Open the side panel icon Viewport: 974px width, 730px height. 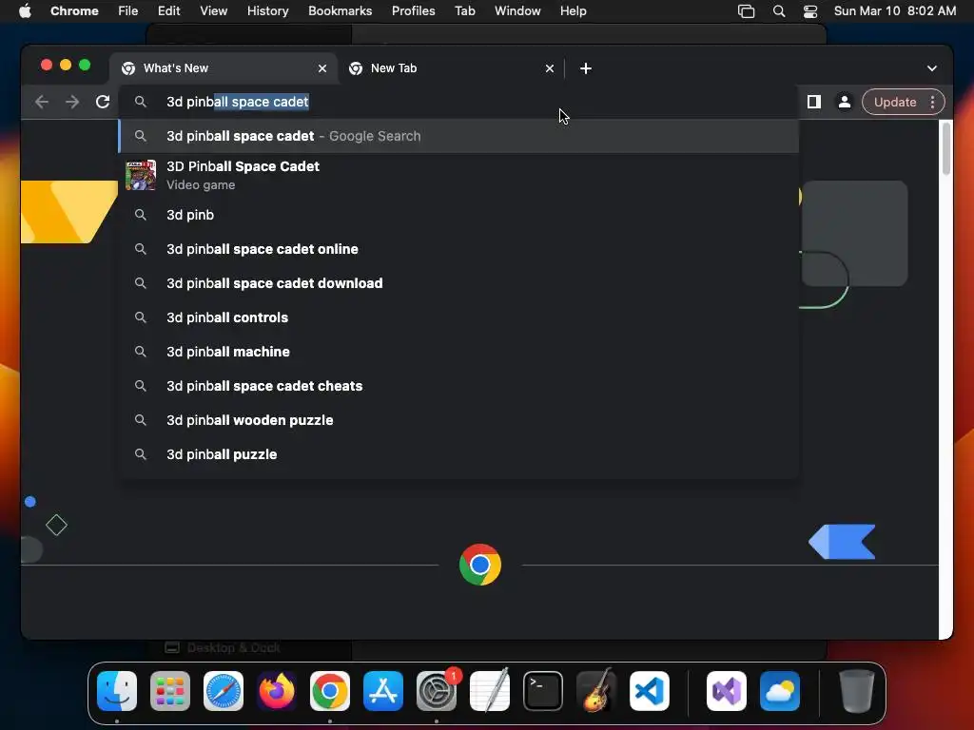coord(814,102)
